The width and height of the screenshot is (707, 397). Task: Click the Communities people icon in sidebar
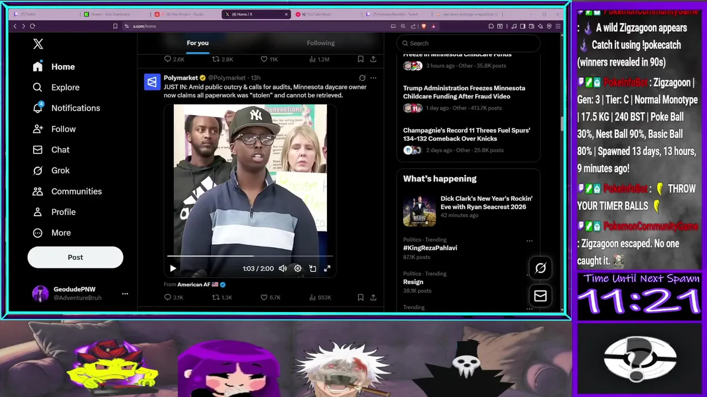coord(38,191)
